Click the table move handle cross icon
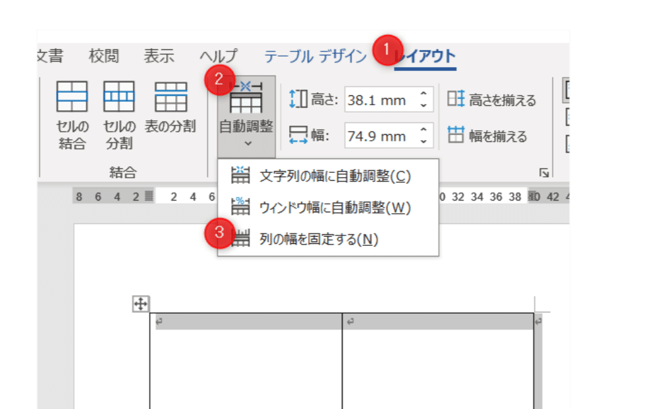This screenshot has height=409, width=648. coord(140,304)
